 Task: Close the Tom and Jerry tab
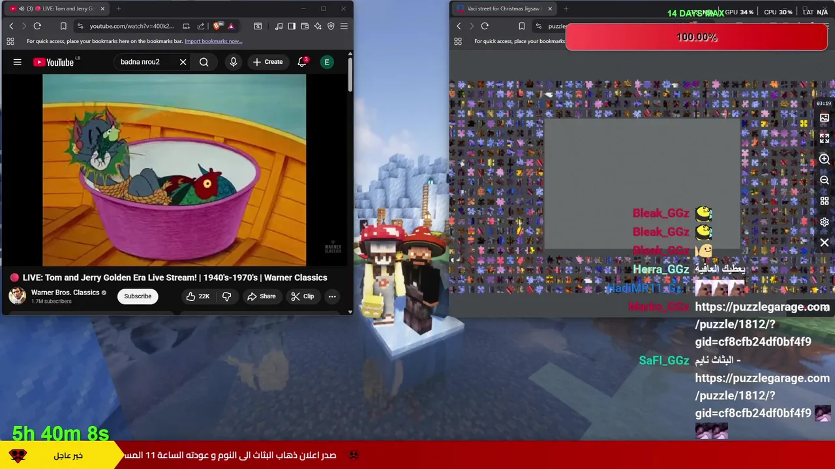click(x=102, y=8)
